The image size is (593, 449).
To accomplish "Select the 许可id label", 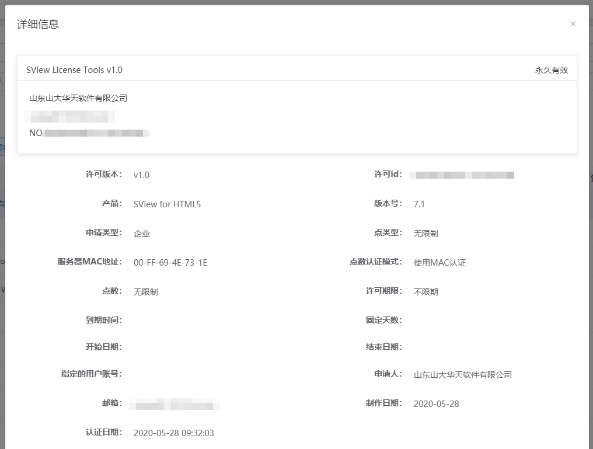I will (x=388, y=174).
